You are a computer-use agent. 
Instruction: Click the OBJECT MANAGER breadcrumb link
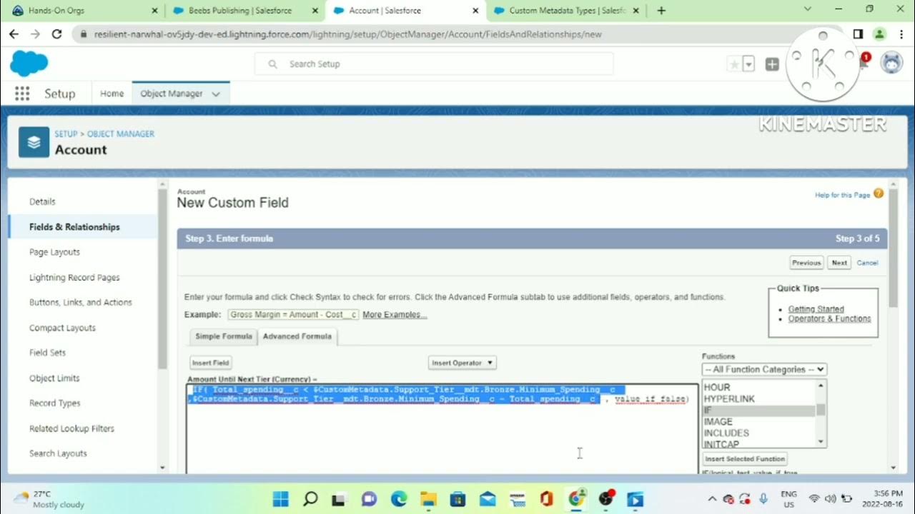[x=121, y=133]
